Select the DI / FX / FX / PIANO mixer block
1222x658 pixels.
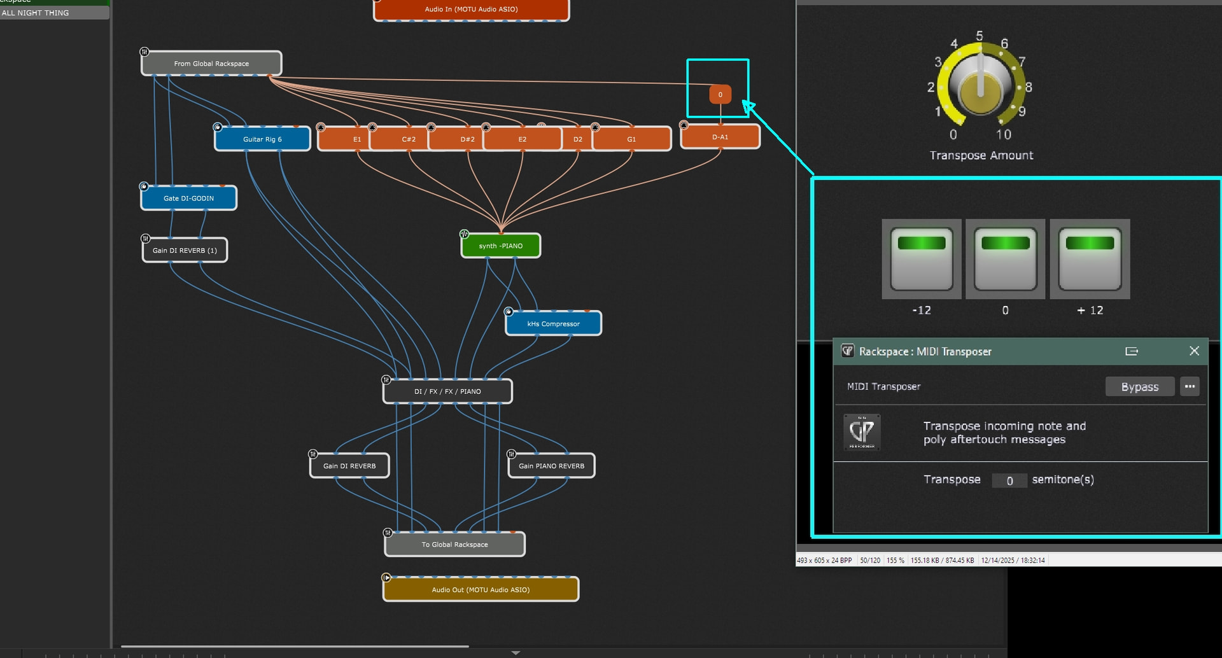pos(447,391)
